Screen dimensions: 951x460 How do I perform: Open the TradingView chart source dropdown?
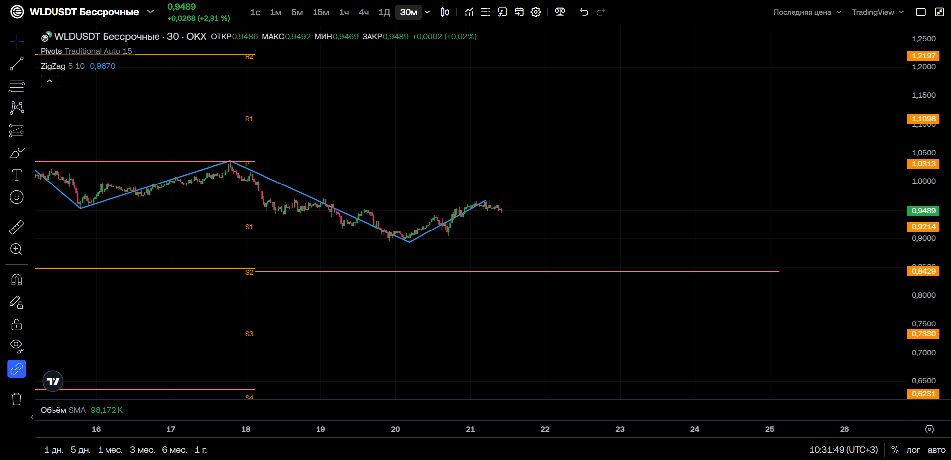pos(878,12)
